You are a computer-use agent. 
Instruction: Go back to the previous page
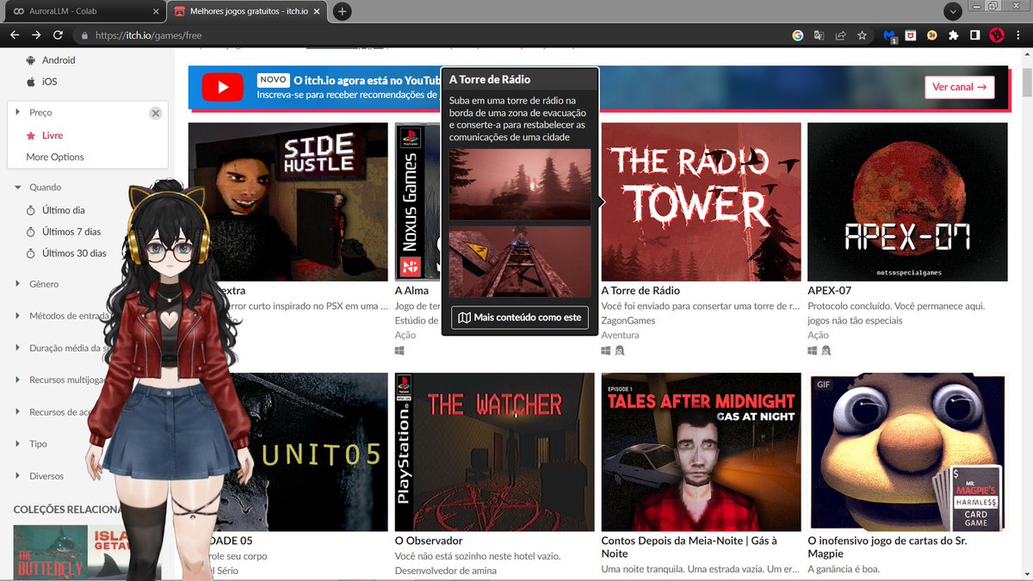pos(15,35)
